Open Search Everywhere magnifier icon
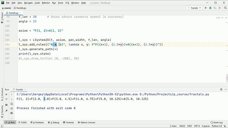 (226, 8)
